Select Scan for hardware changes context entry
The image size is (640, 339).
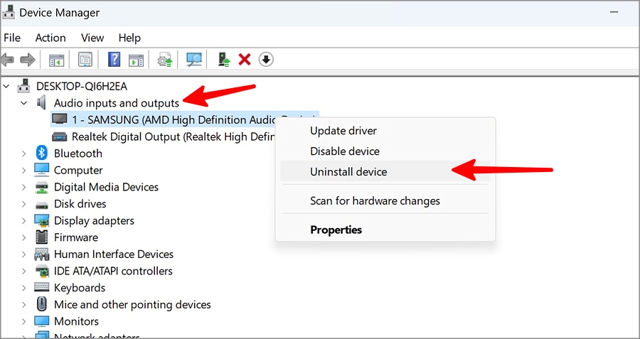[x=385, y=200]
